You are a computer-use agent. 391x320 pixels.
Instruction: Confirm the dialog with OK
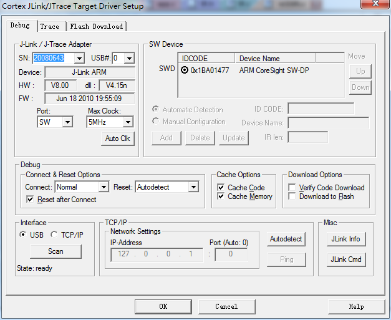click(163, 306)
